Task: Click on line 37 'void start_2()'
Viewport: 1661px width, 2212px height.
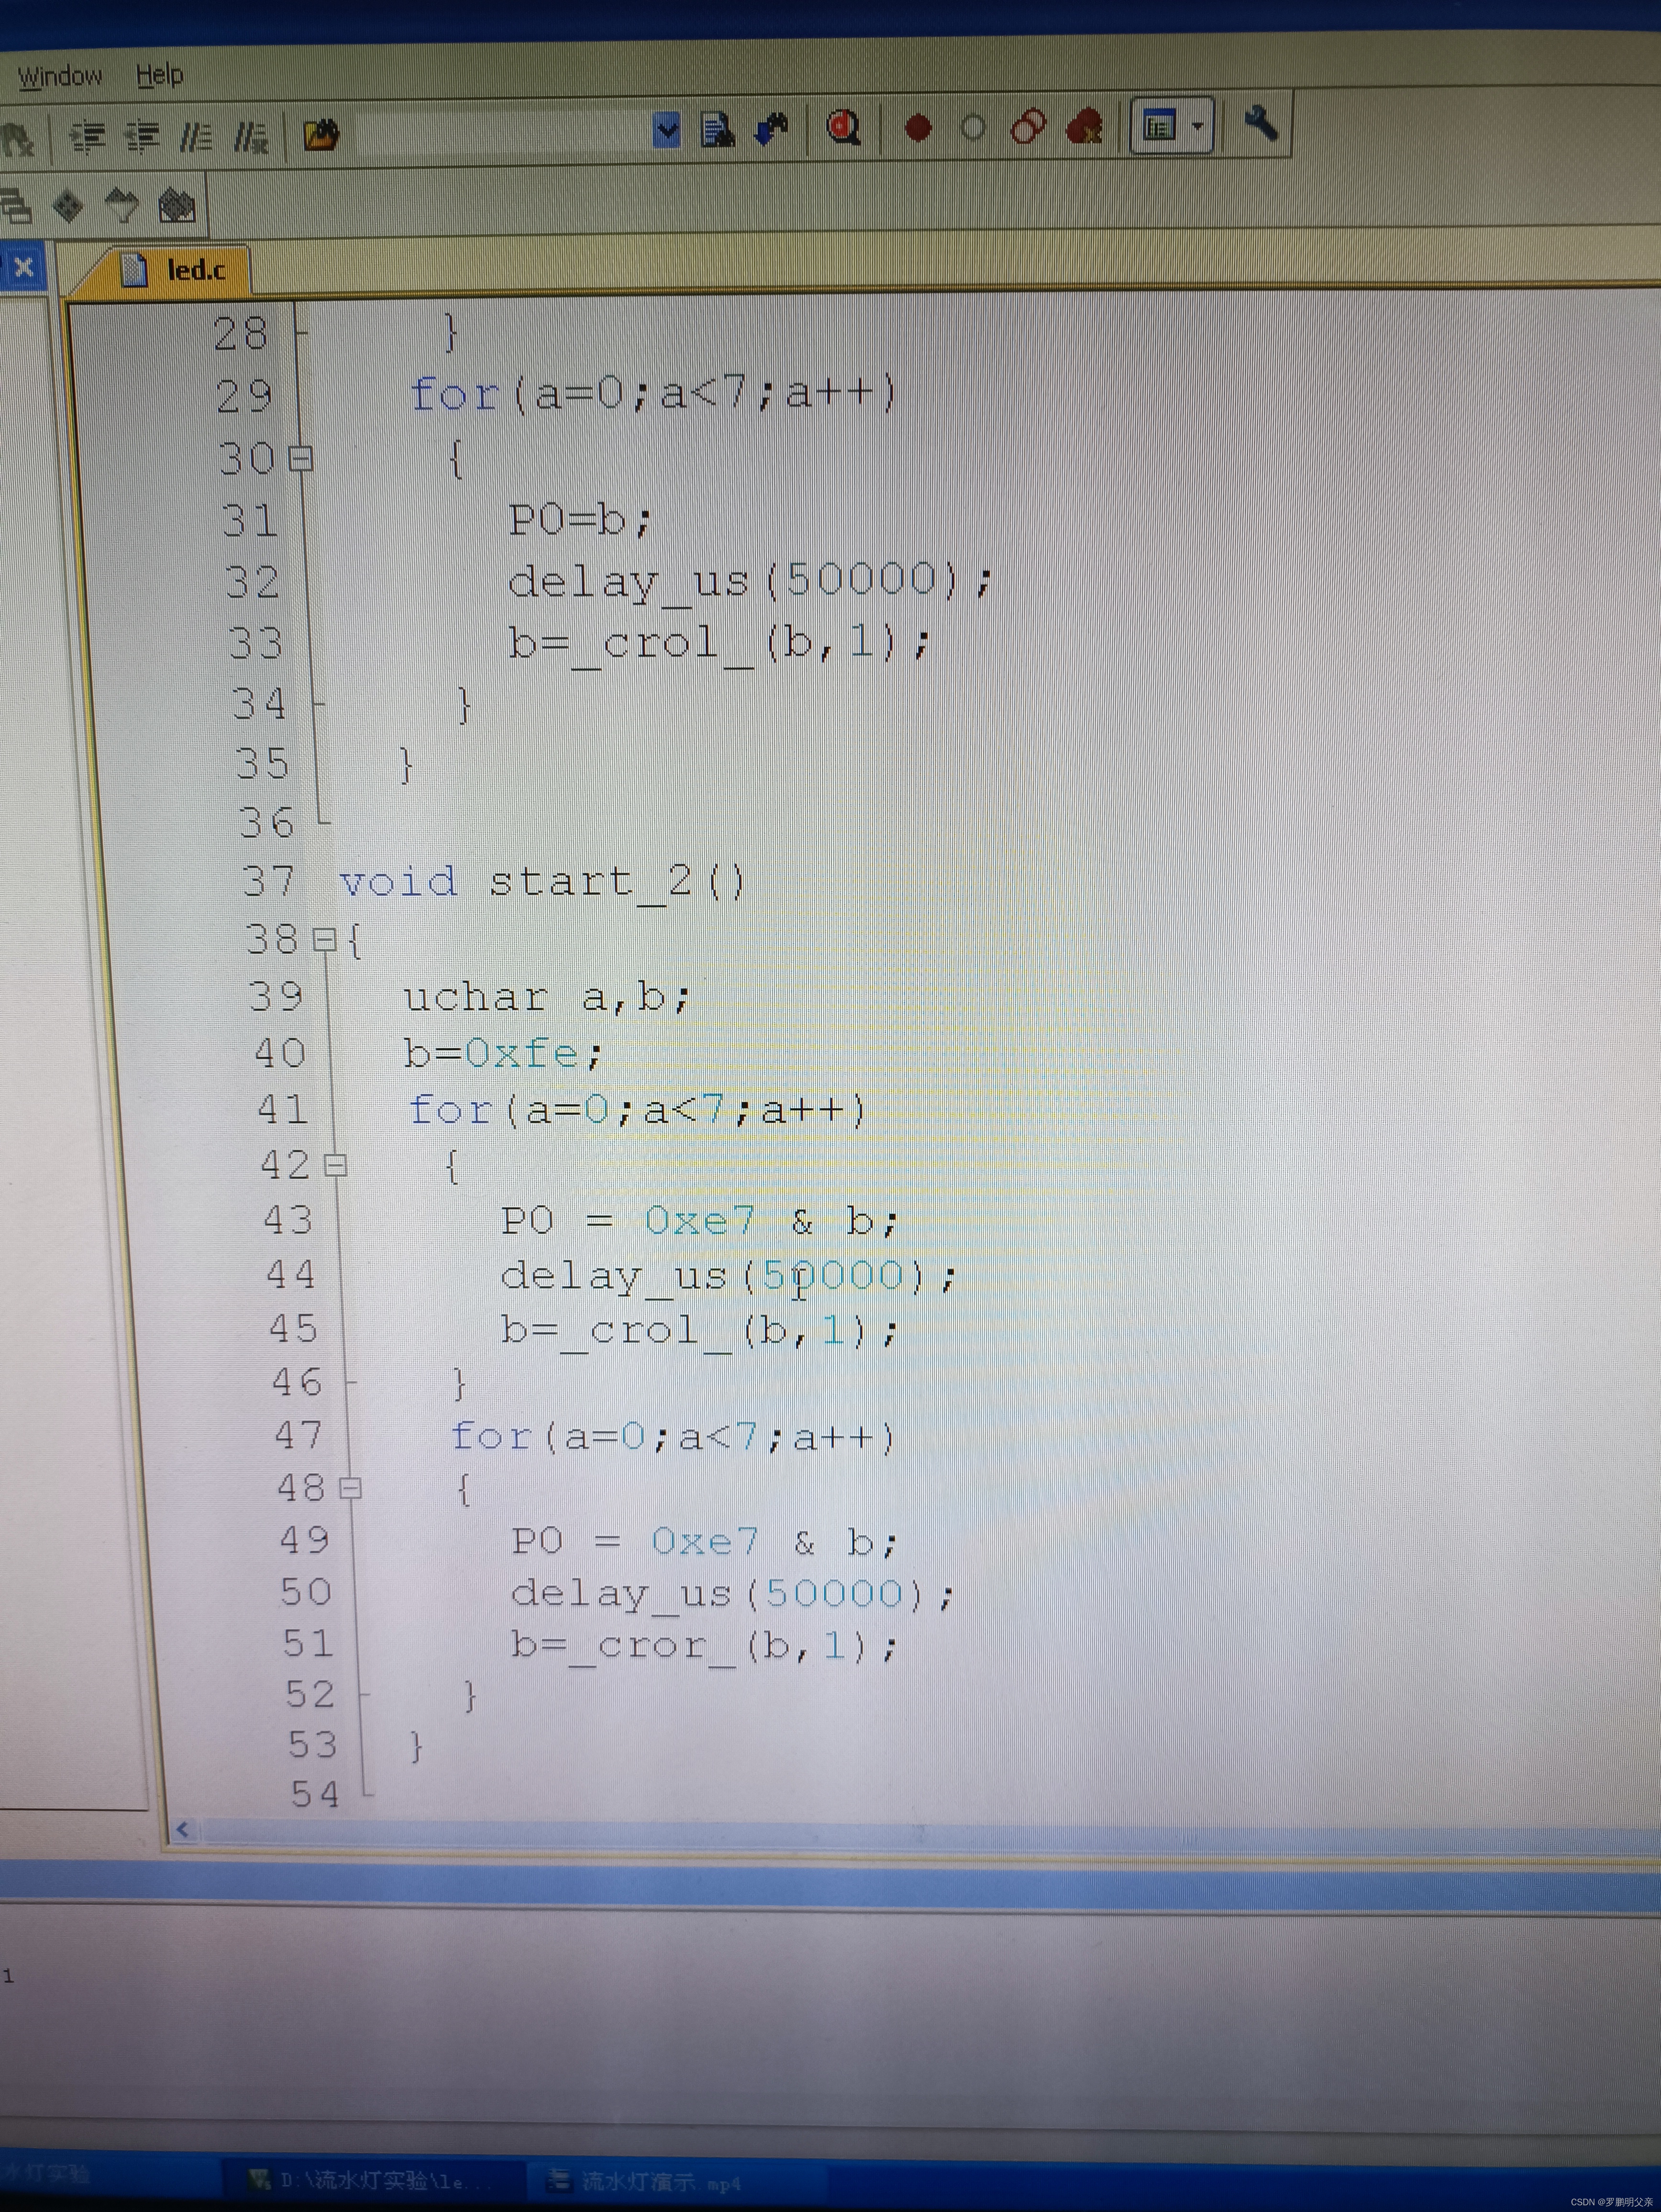Action: 543,882
